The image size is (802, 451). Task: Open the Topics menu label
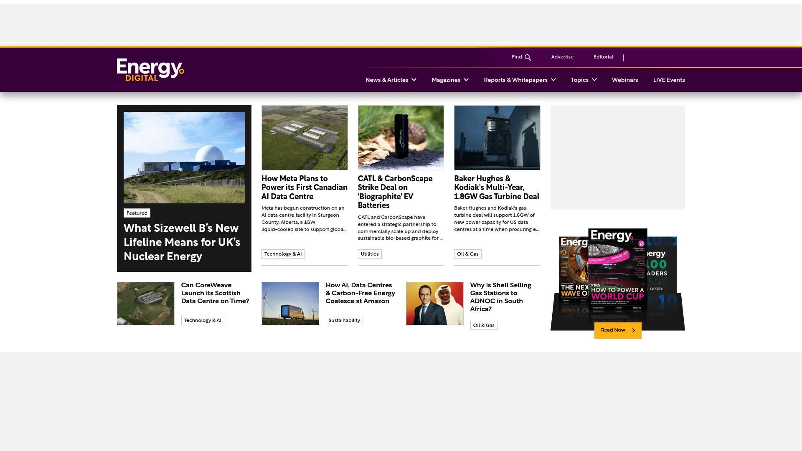pyautogui.click(x=580, y=80)
